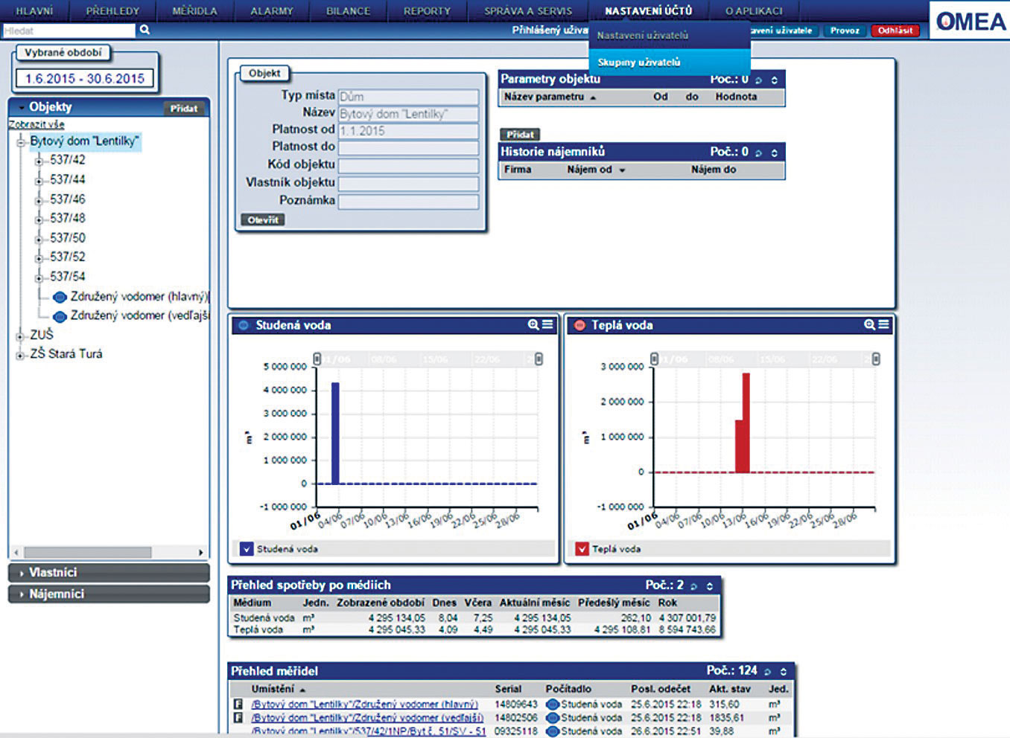Collapse the Historie nájemníků panel

[x=775, y=153]
